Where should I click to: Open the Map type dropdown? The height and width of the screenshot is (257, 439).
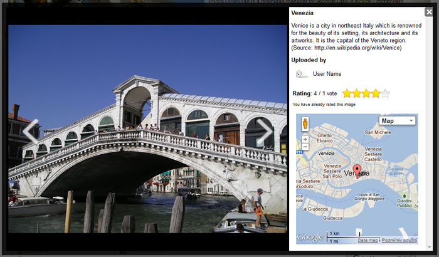397,120
